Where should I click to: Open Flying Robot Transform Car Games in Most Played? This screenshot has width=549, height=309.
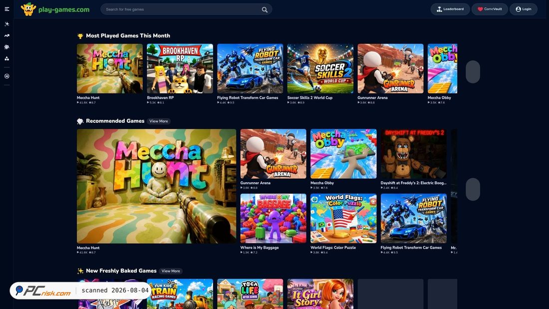(x=250, y=69)
